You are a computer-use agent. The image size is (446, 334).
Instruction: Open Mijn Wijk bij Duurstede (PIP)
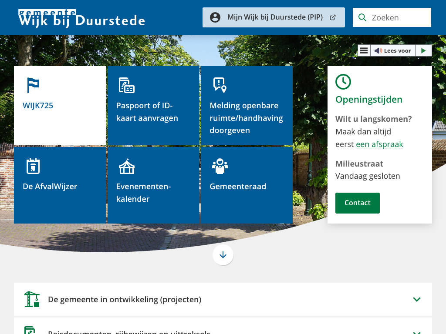[274, 17]
